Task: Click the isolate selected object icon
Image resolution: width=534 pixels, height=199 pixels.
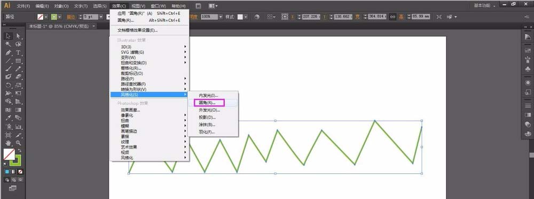Action: coord(439,16)
